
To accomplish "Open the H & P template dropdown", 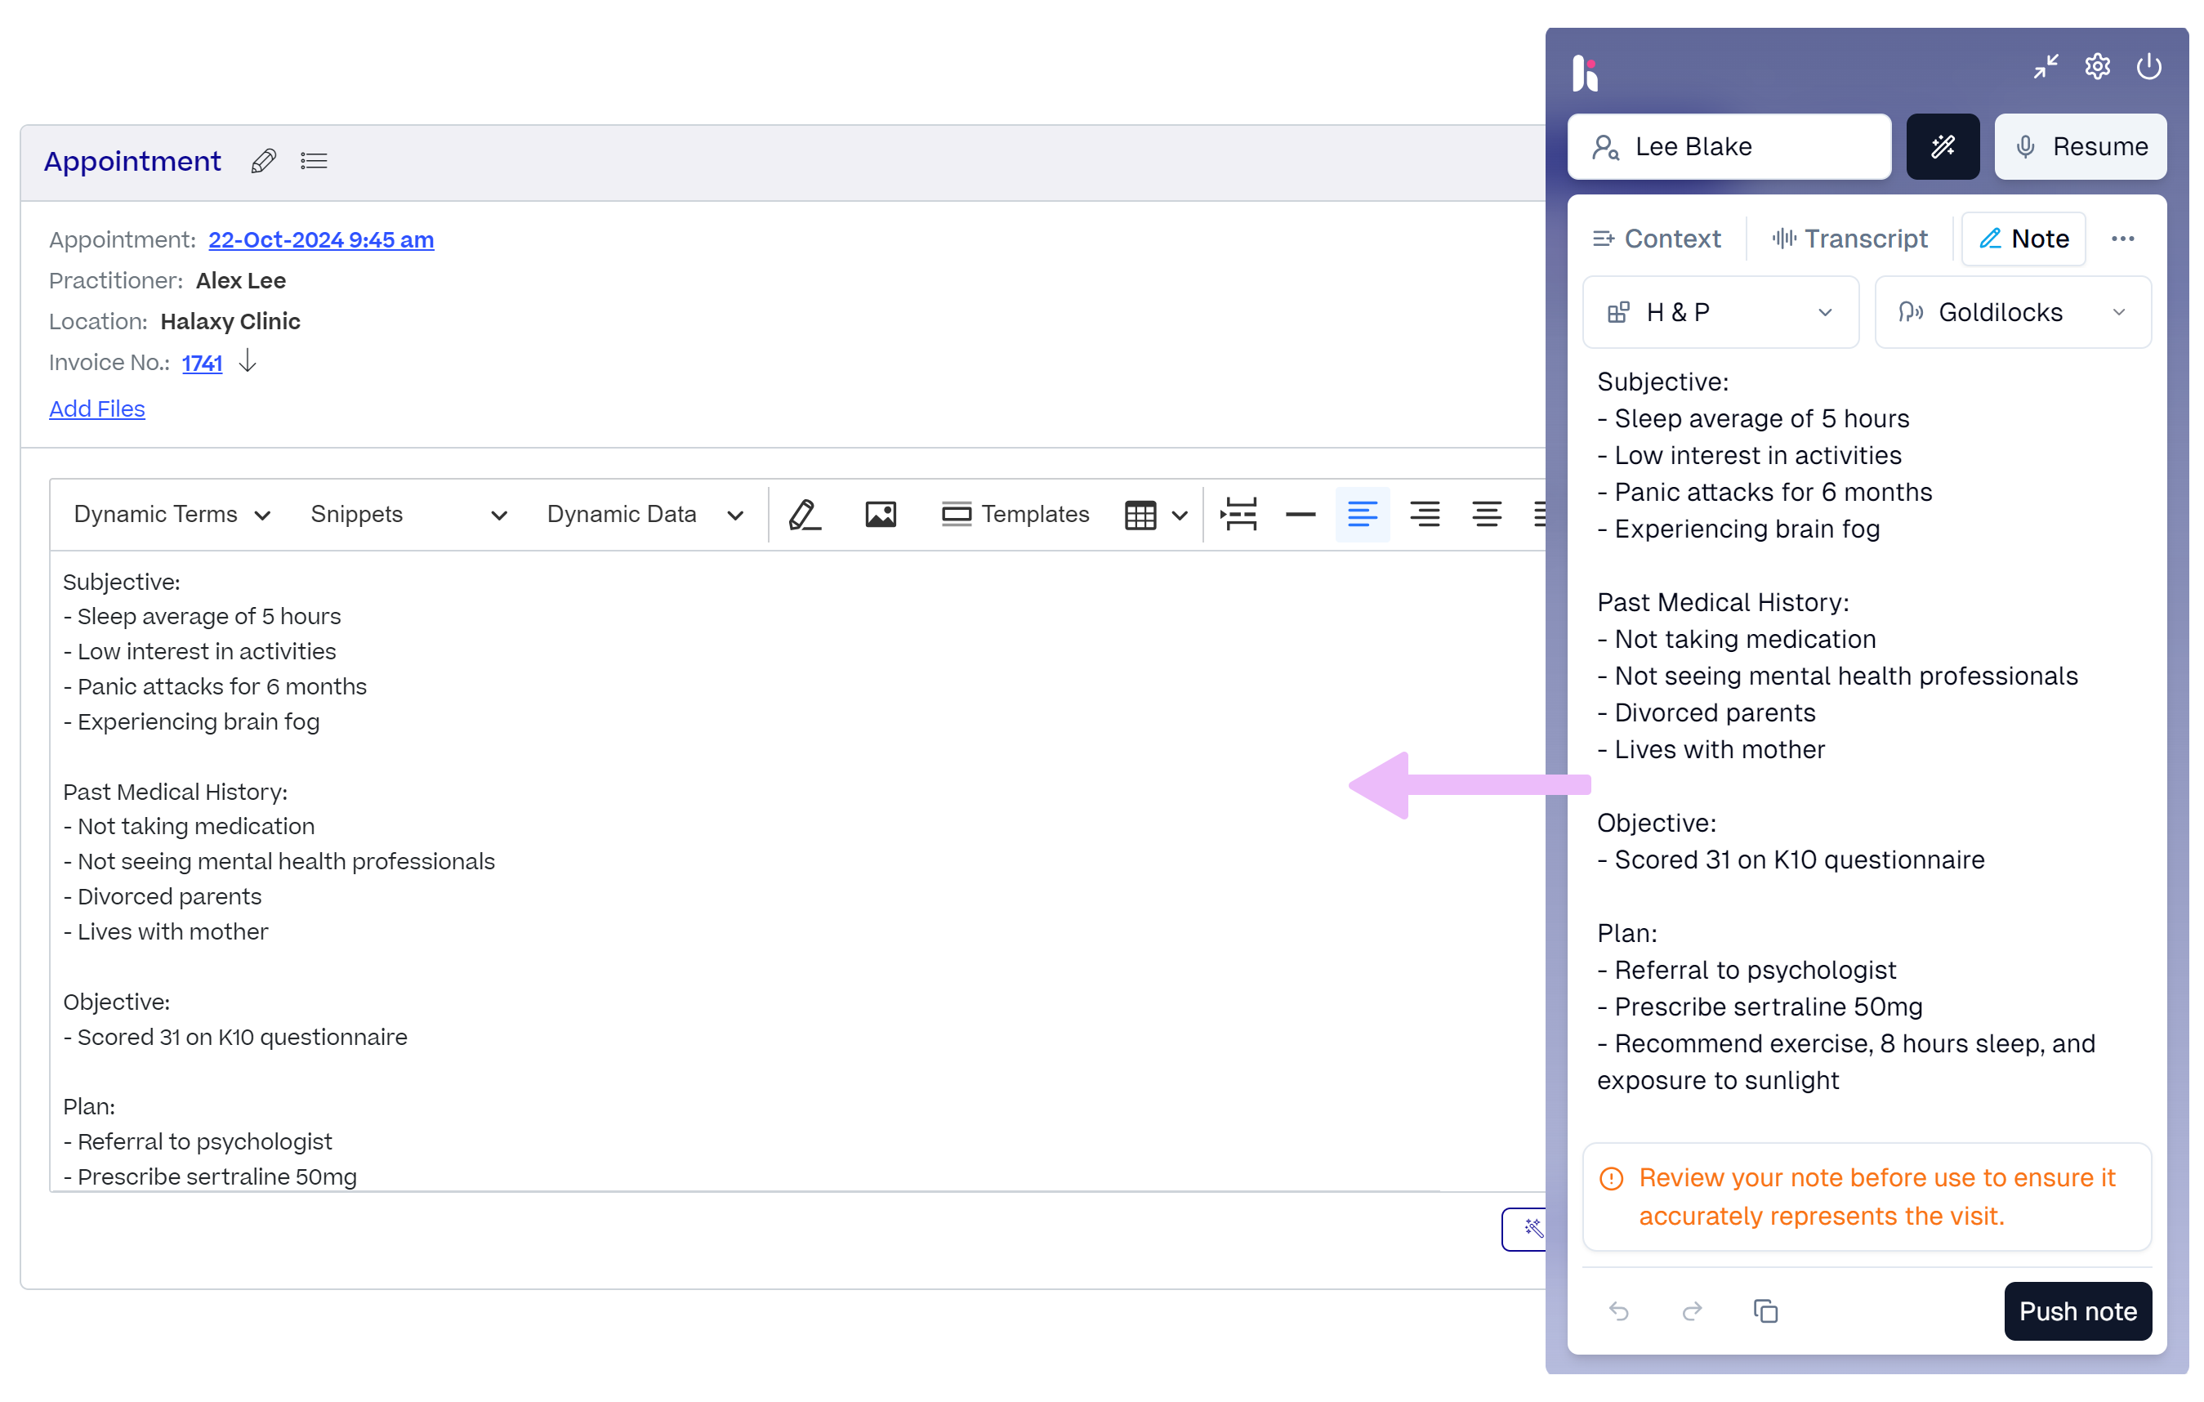I will click(1720, 312).
